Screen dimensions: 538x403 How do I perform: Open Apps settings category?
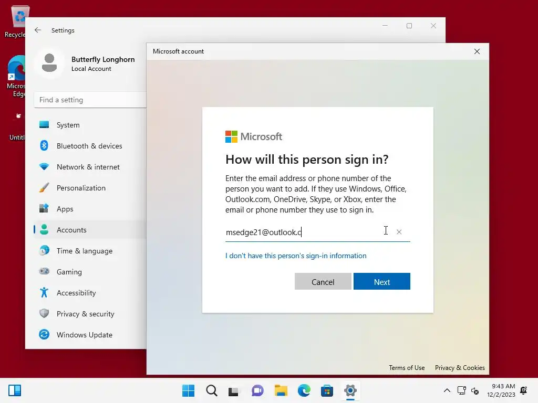pos(90,209)
